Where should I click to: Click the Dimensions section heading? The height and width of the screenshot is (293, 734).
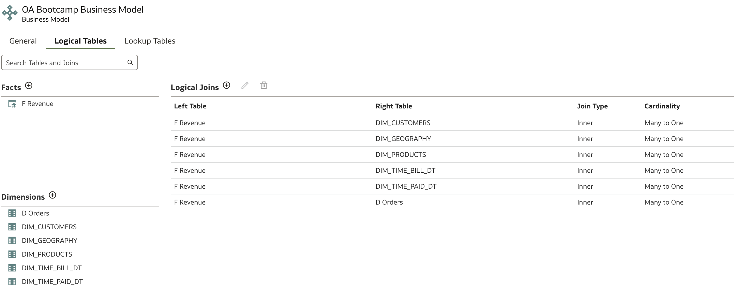click(23, 197)
